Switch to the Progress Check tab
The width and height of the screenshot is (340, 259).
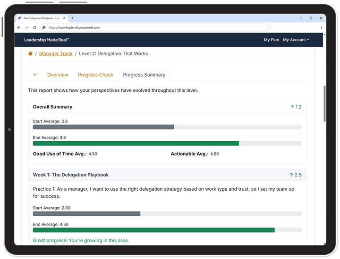pos(96,75)
